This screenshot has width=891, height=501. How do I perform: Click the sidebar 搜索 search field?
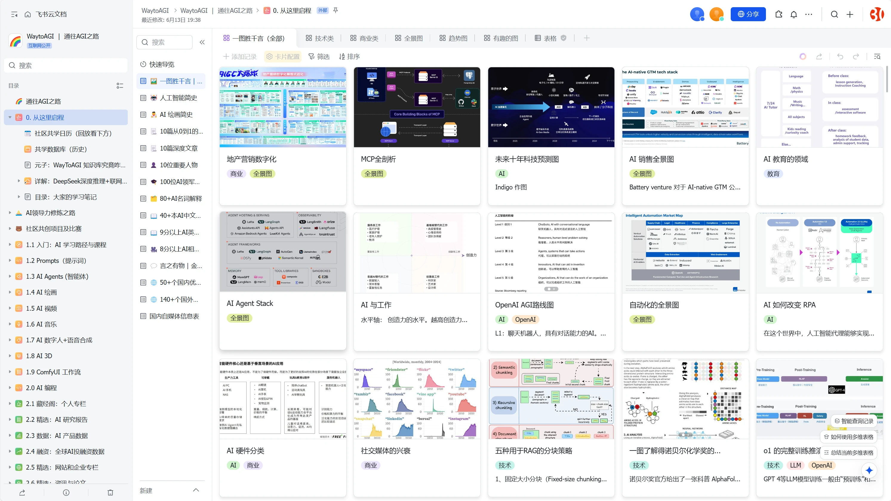tap(66, 65)
